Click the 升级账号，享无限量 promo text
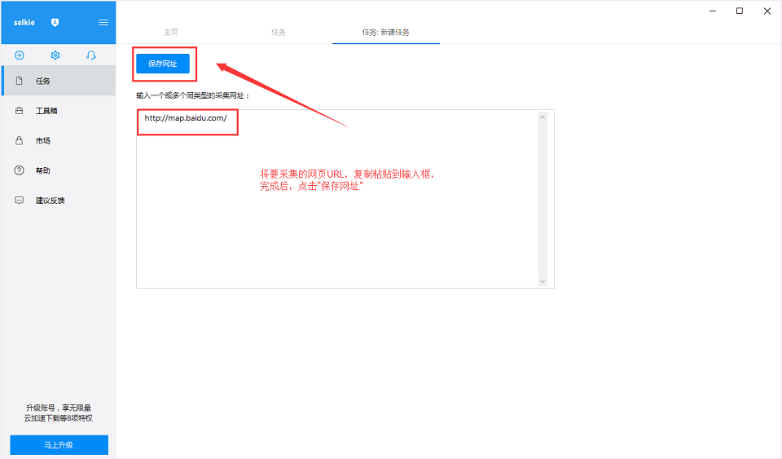The height and width of the screenshot is (459, 782). 59,408
